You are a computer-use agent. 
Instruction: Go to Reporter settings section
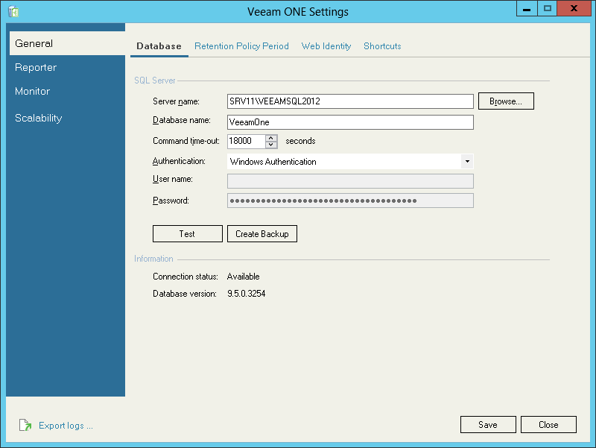[36, 67]
